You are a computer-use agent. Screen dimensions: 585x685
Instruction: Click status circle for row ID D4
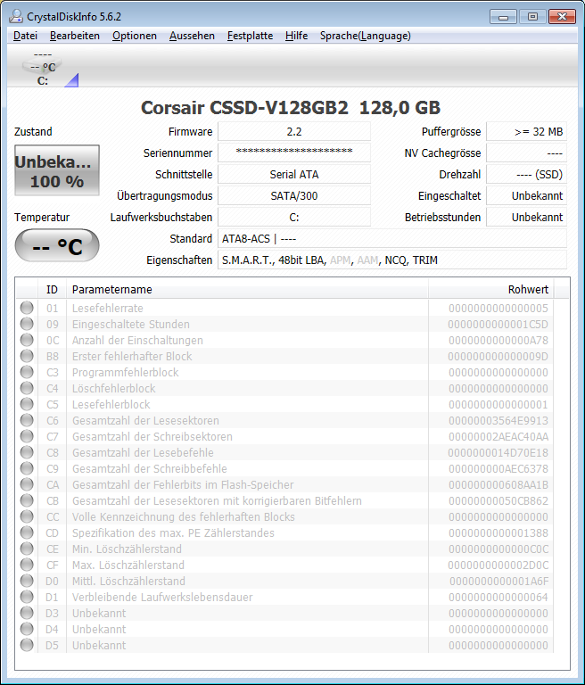[x=27, y=629]
